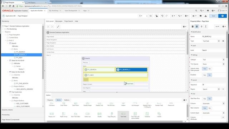229x129 pixels.
Task: Switch to the Messages tab
Action: click(59, 21)
